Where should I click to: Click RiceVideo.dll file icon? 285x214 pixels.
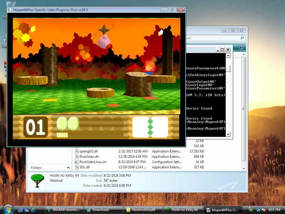(77, 157)
